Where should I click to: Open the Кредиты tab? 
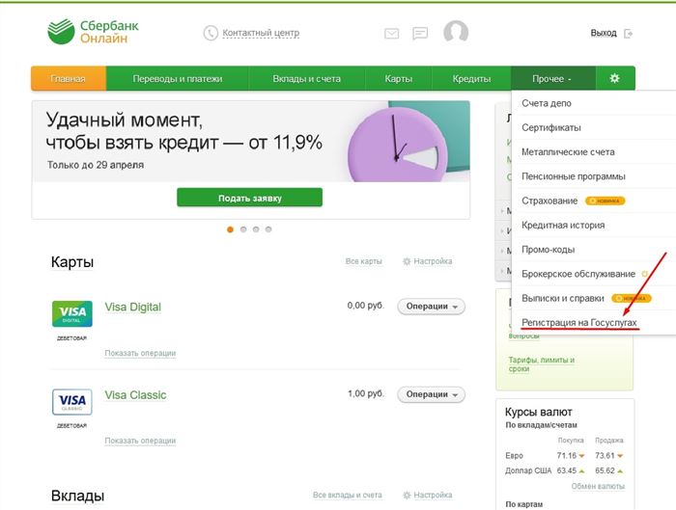point(471,78)
